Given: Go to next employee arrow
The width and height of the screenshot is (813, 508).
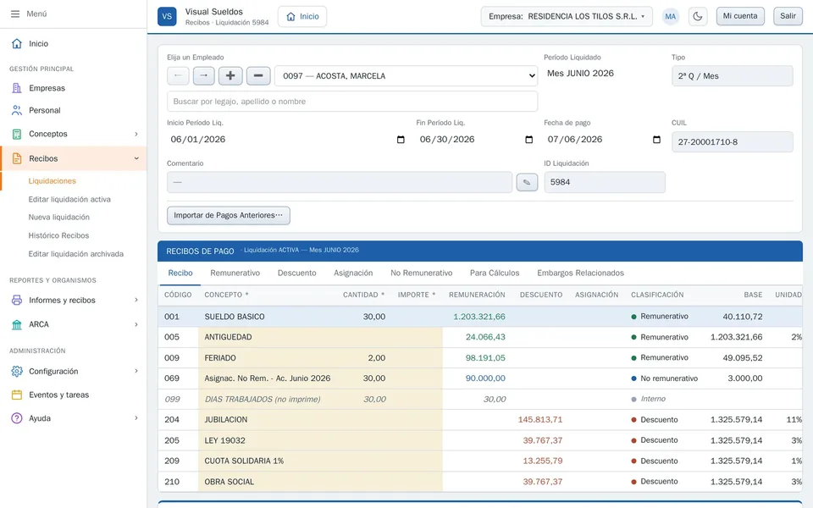Looking at the screenshot, I should pos(204,75).
